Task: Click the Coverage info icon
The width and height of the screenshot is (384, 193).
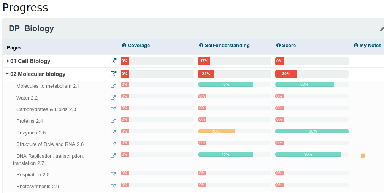Action: point(124,46)
